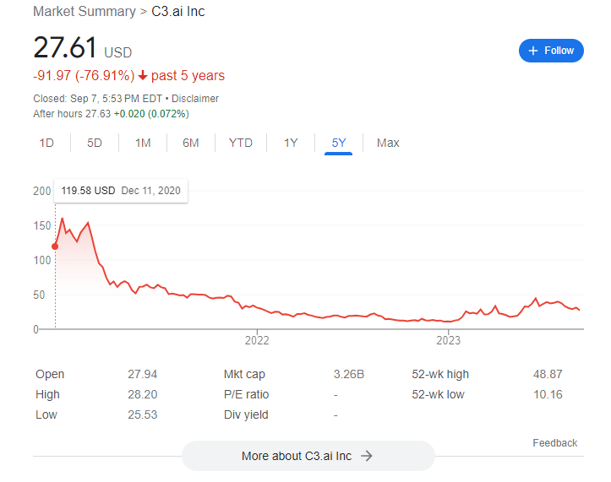This screenshot has height=482, width=611.
Task: Select the 1D time range tab
Action: tap(46, 143)
